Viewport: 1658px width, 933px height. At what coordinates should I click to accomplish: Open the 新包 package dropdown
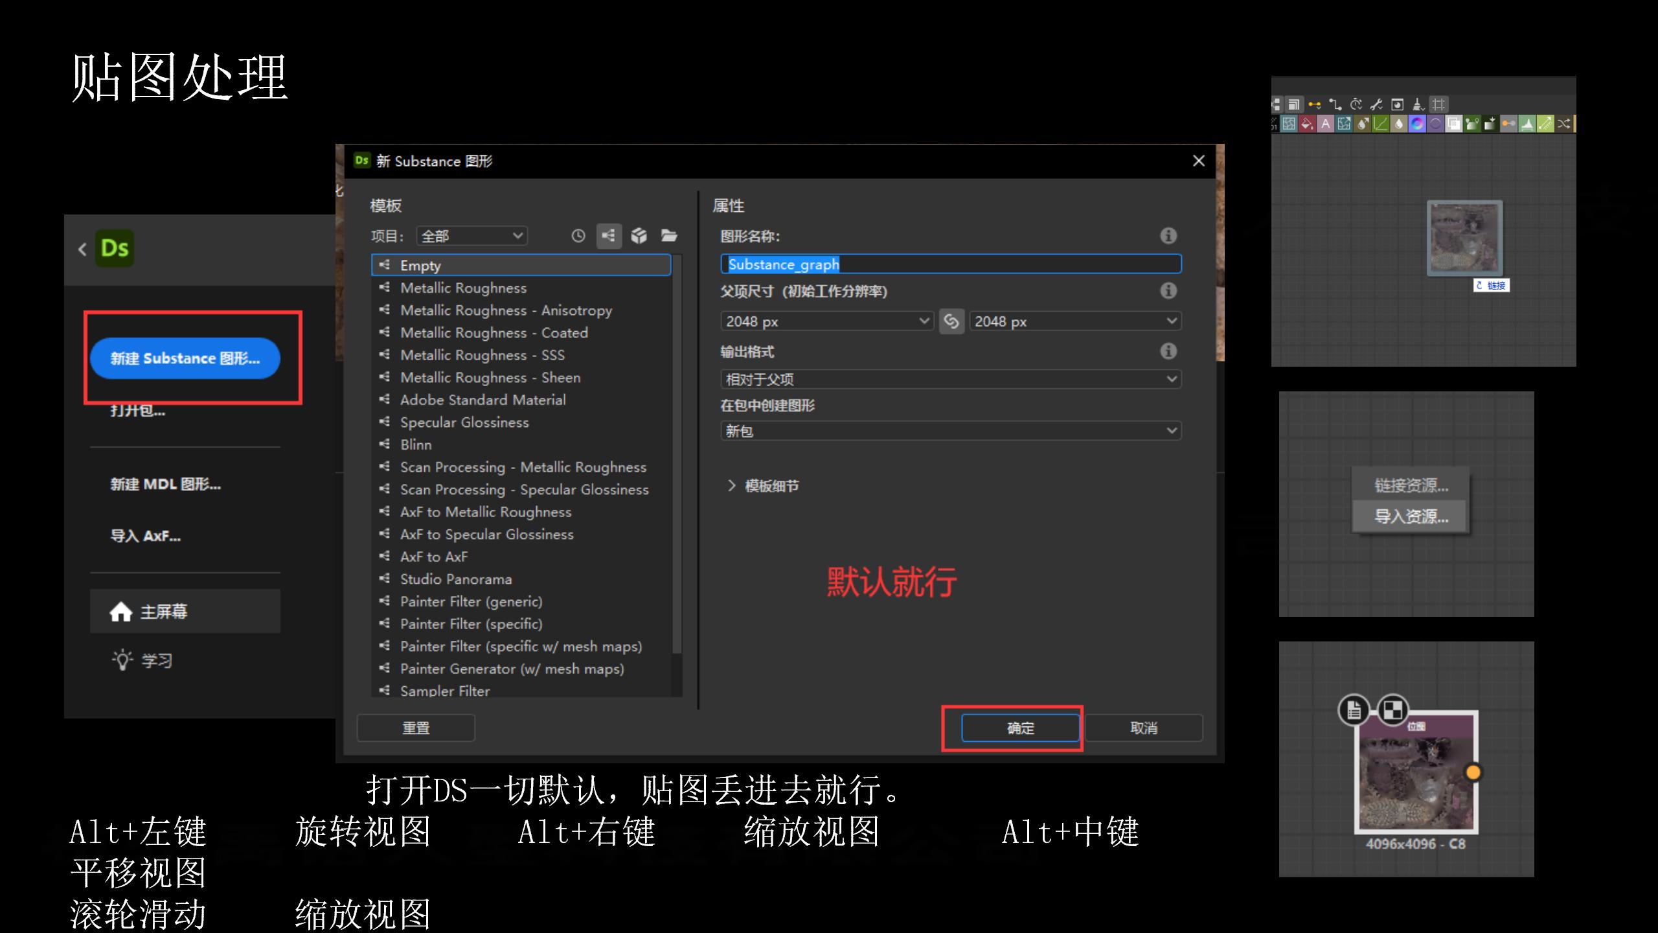click(951, 431)
